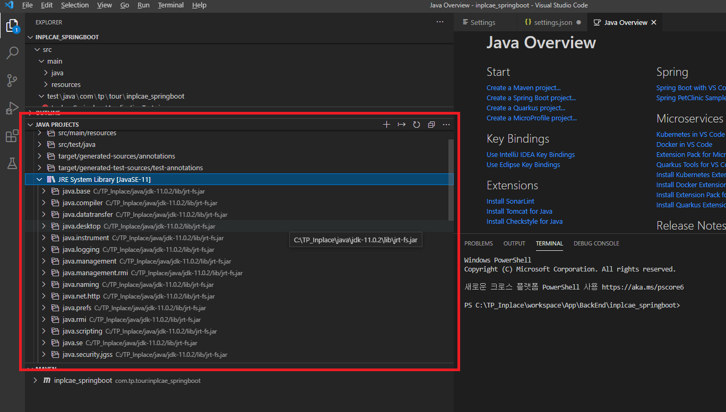Click the VS Code logo icon

tap(8, 5)
